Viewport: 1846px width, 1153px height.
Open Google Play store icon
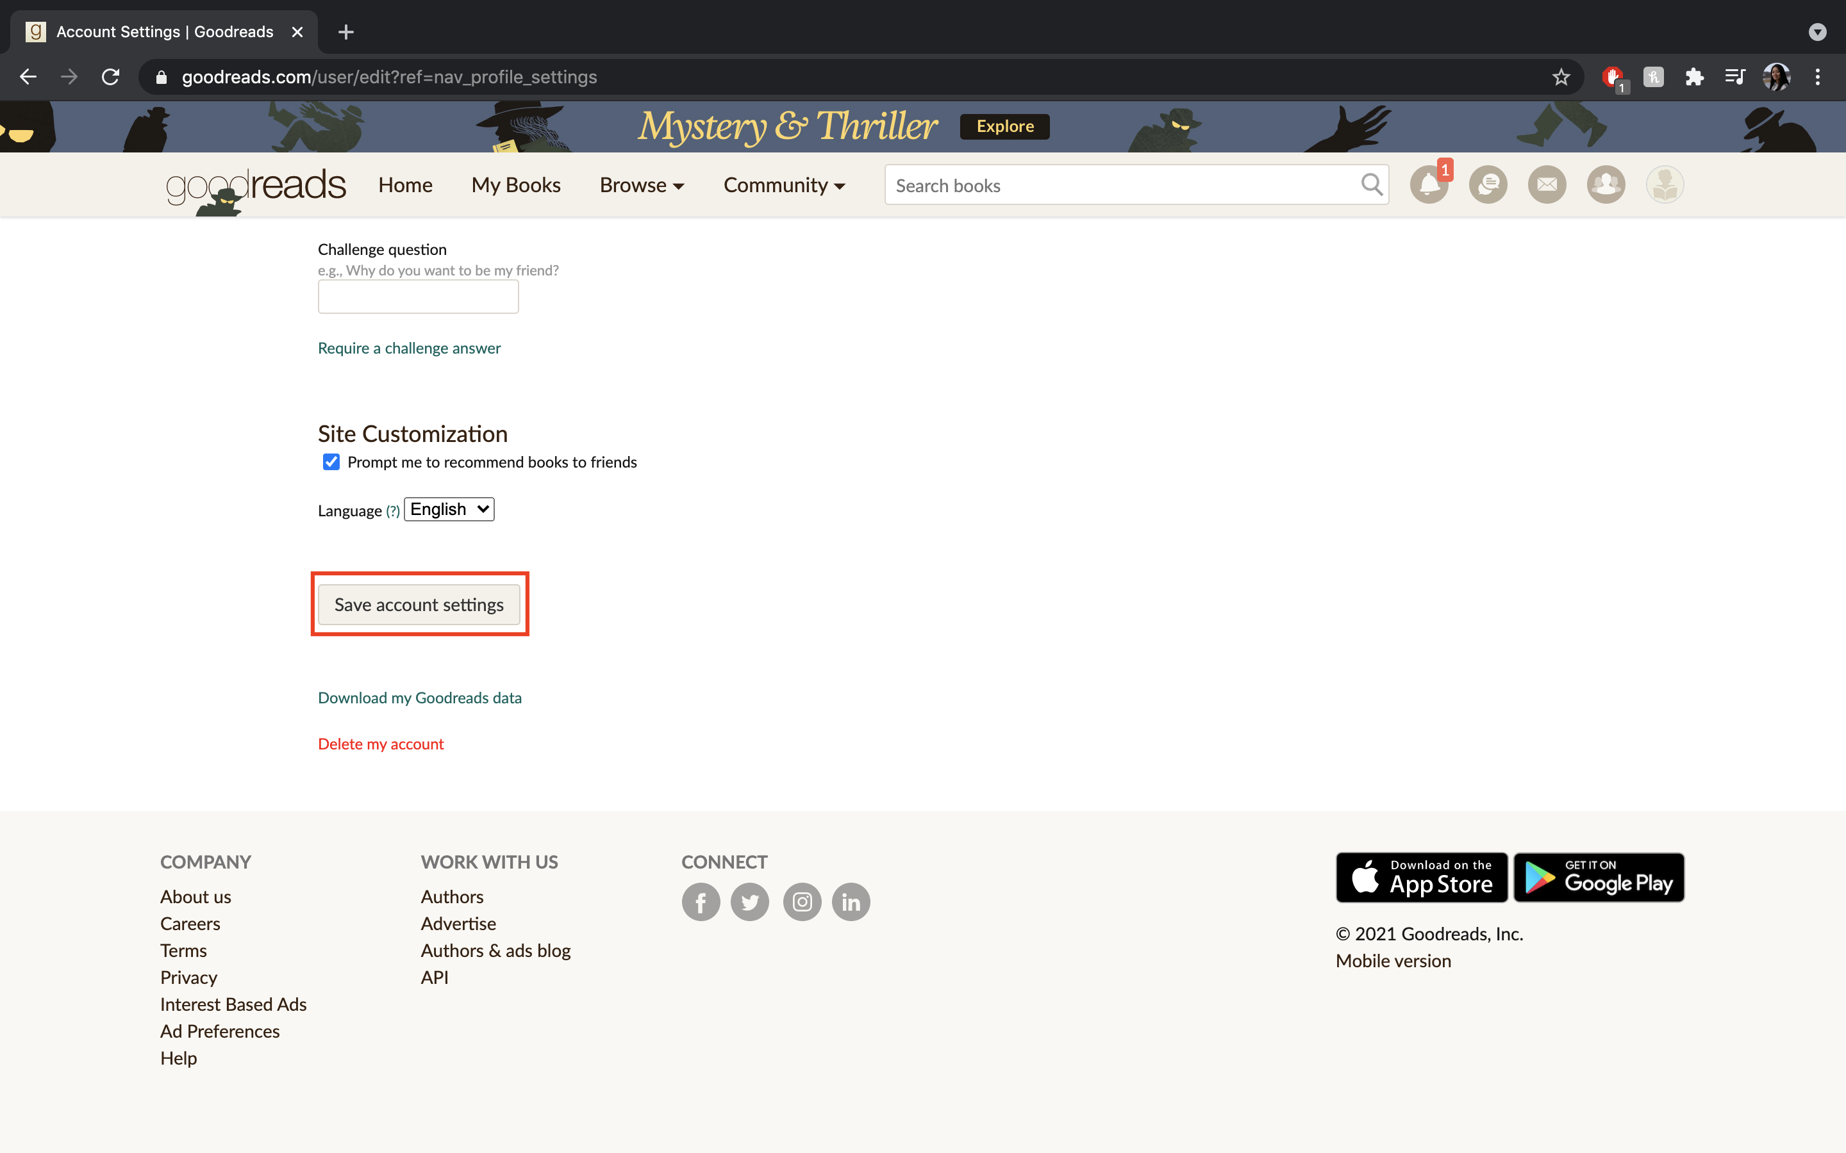(x=1597, y=877)
